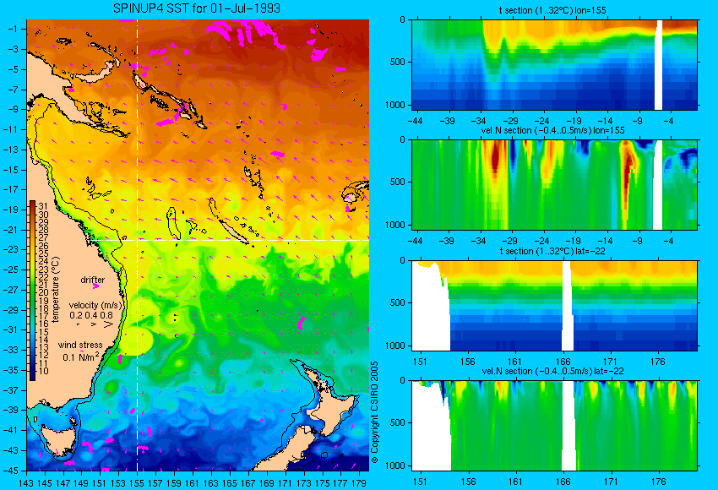Click the largest velocity arrow sample in legend
The height and width of the screenshot is (490, 718).
click(108, 324)
